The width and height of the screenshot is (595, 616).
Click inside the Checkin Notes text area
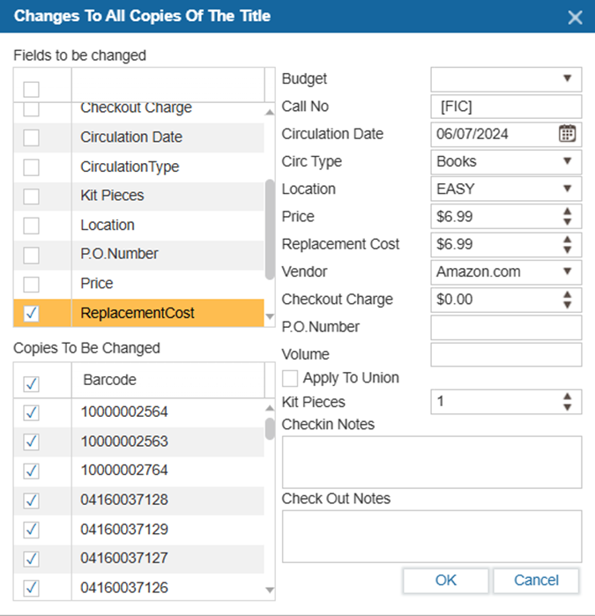pyautogui.click(x=432, y=462)
